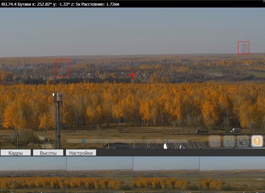265x193 pixels.
Task: Click the red box around dark smoke
Action: pos(243,48)
